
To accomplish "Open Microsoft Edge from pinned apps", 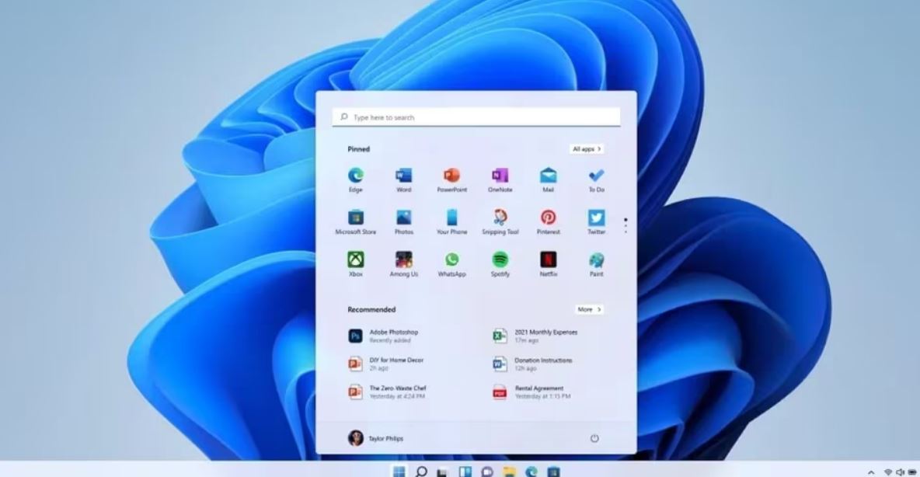I will coord(355,176).
